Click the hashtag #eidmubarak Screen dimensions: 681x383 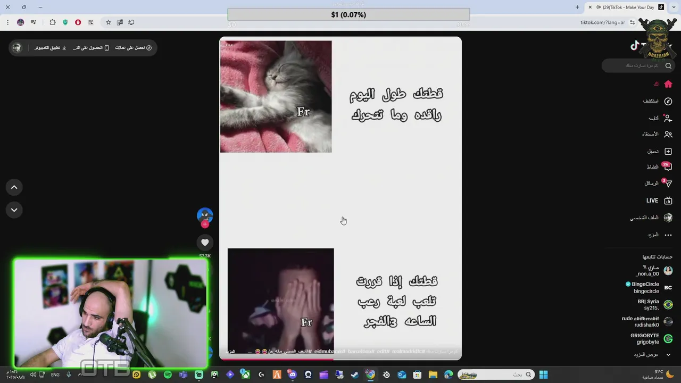coord(329,352)
